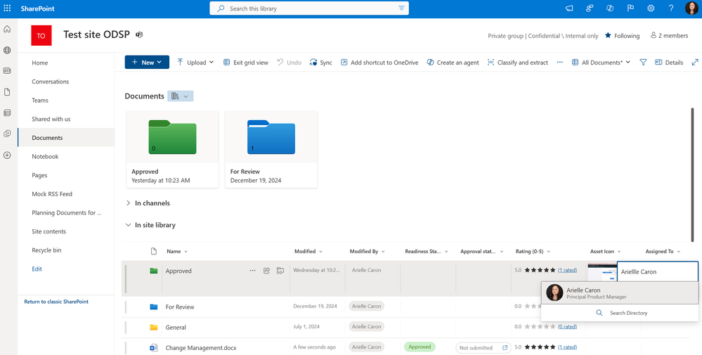Open the Assigned To column menu
Image resolution: width=702 pixels, height=355 pixels.
pyautogui.click(x=663, y=251)
